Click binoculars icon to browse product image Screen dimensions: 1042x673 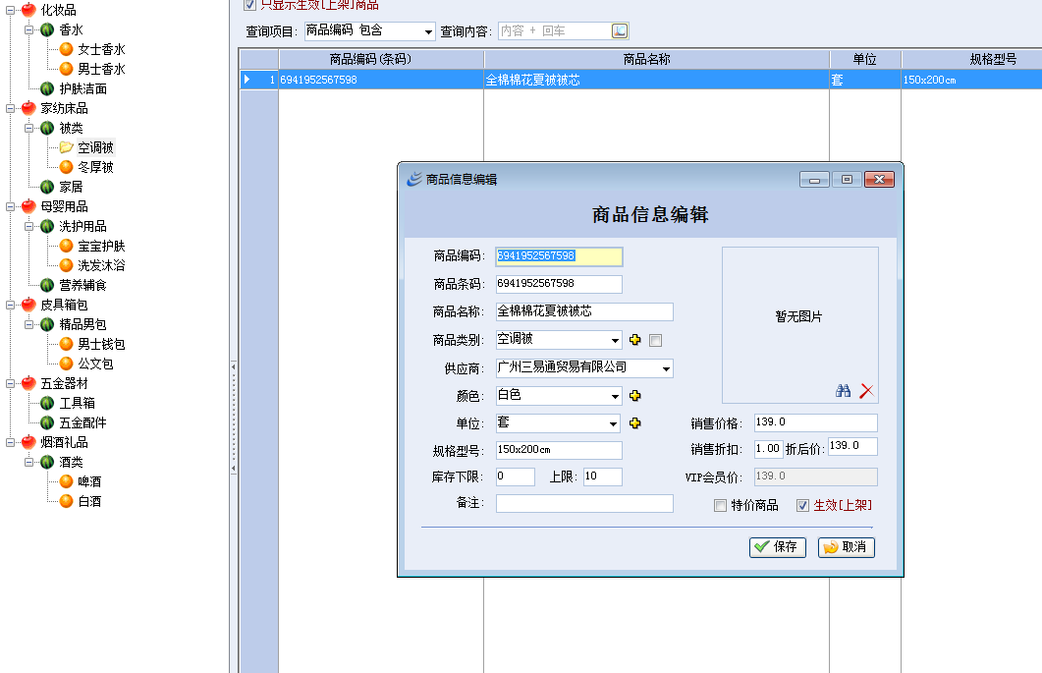[843, 391]
